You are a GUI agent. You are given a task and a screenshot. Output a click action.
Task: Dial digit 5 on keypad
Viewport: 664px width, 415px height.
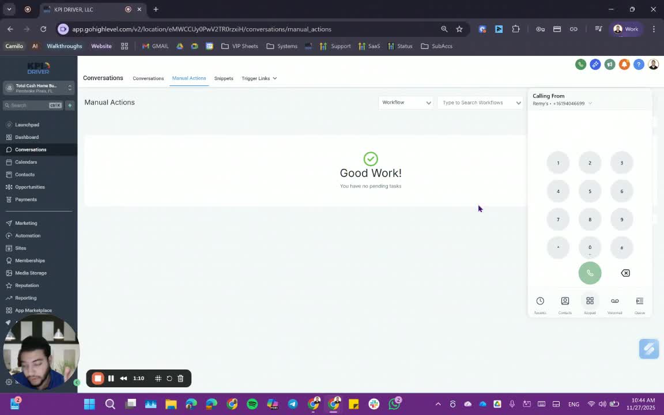click(590, 191)
